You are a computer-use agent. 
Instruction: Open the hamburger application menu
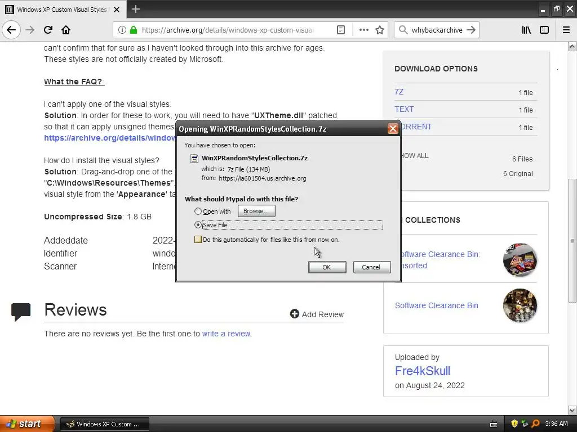pos(566,30)
